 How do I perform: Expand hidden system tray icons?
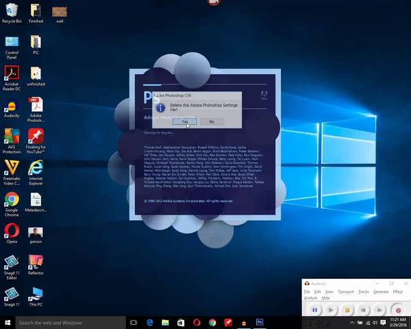(x=352, y=322)
